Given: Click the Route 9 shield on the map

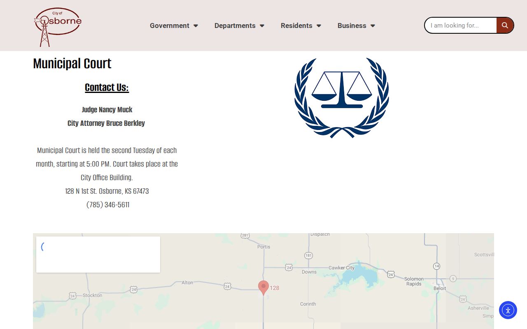Looking at the screenshot, I should 453,278.
